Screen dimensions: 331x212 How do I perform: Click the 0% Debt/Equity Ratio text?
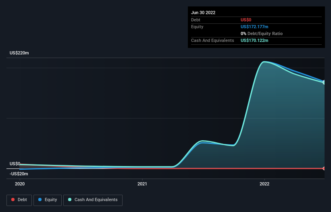[262, 33]
